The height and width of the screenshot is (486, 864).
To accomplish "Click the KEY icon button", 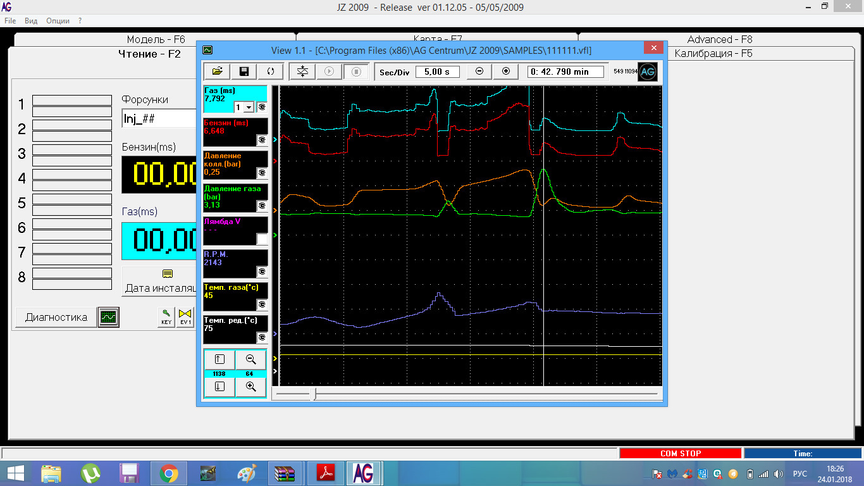I will click(x=166, y=317).
